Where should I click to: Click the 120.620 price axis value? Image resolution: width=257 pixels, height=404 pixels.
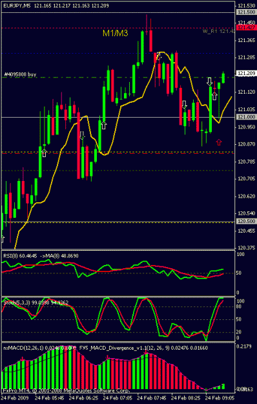point(246,197)
